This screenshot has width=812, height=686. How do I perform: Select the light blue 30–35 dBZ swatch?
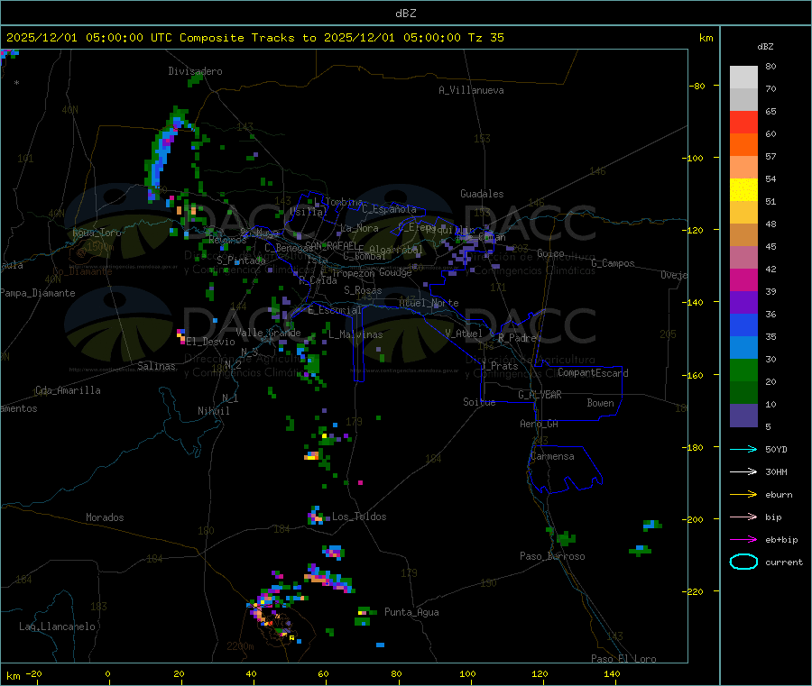point(743,348)
